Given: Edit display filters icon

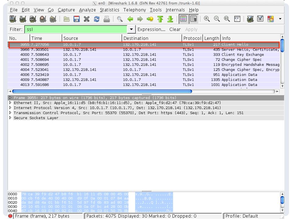Looking at the screenshot, I should (x=260, y=19).
